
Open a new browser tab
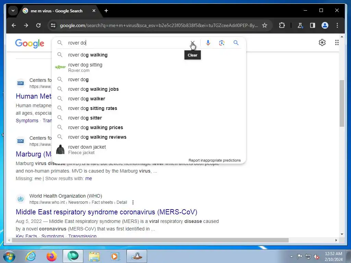(x=106, y=11)
